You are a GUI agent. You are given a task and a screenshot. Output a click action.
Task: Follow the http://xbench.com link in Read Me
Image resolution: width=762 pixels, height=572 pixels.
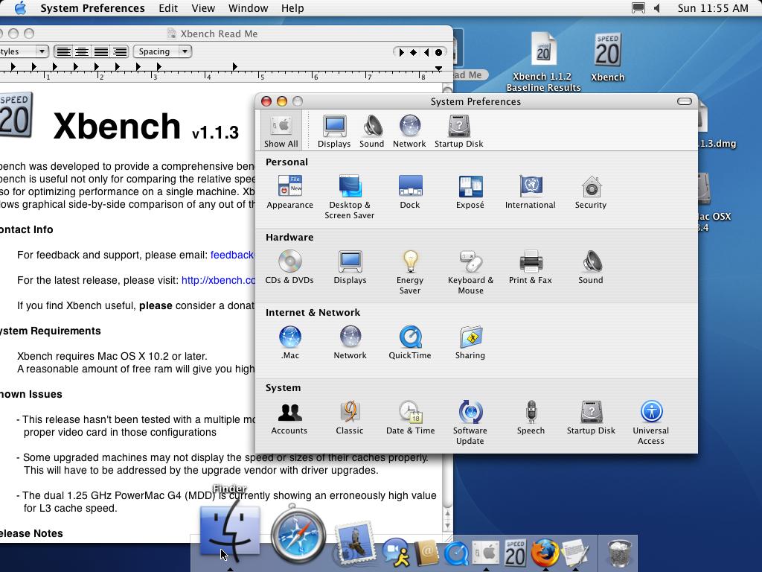(x=218, y=280)
